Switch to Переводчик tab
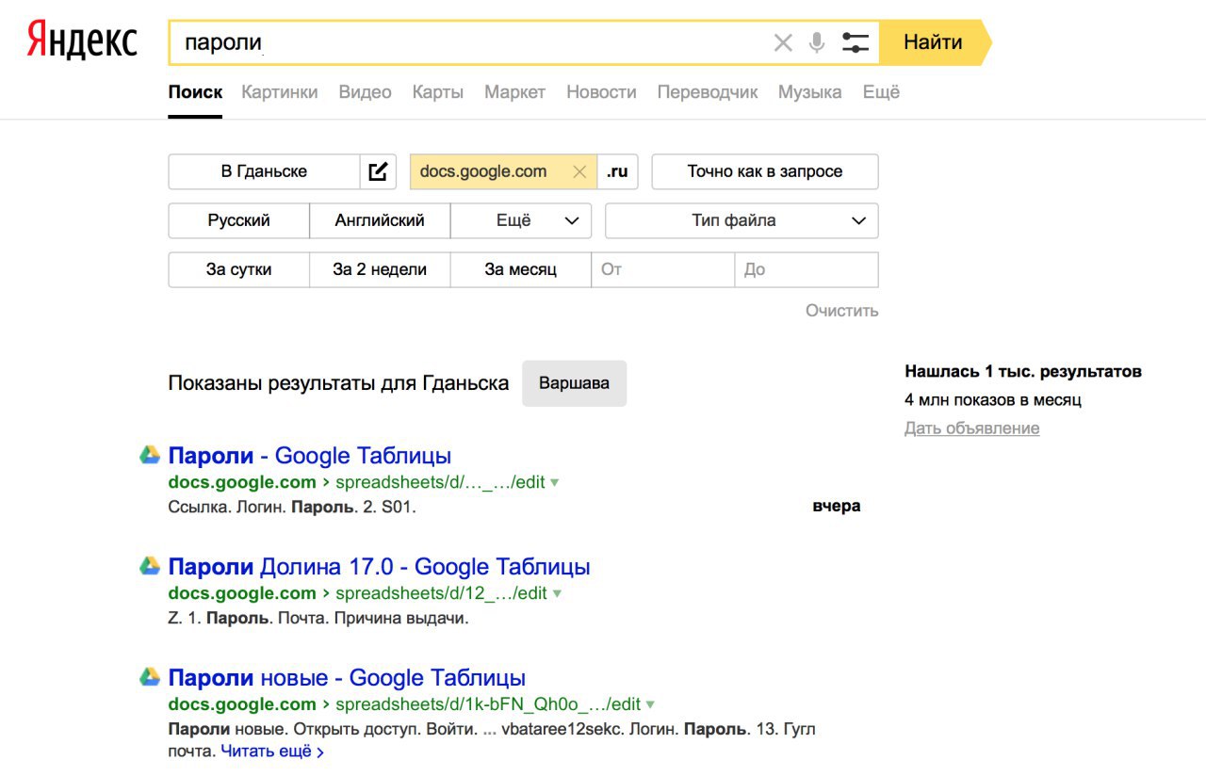Image resolution: width=1206 pixels, height=776 pixels. [708, 92]
